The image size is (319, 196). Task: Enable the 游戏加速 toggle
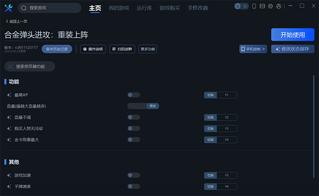point(133,175)
